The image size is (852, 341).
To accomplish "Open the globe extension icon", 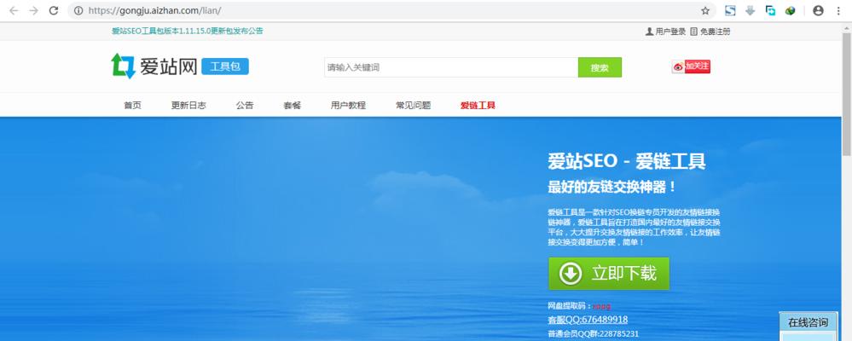I will pyautogui.click(x=790, y=10).
